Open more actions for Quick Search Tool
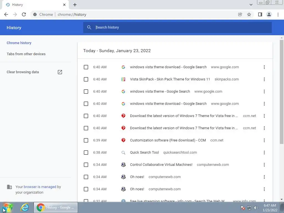Screen dimensions: 284x213 [x=264, y=153]
